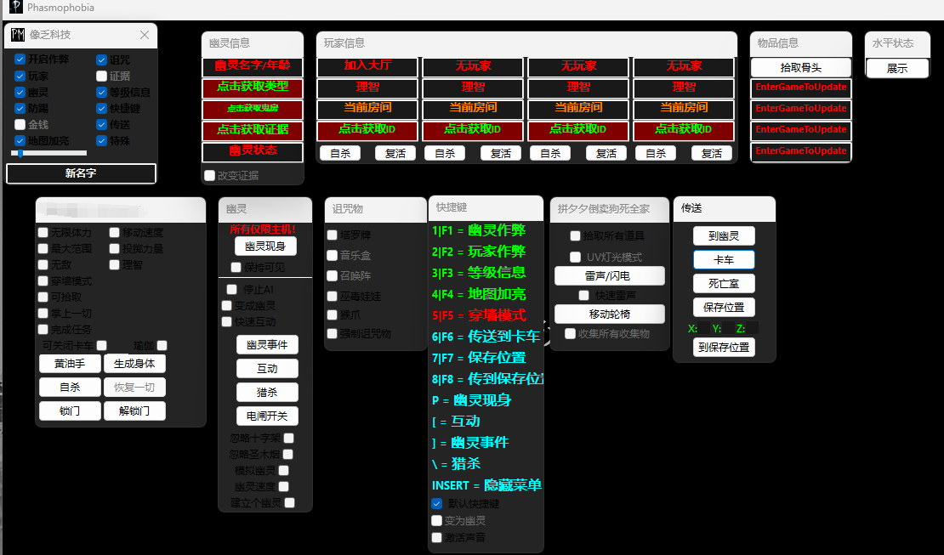Viewport: 944px width, 555px height.
Task: Click the 'INSERT = 隐藏菜单' hotkey text
Action: 486,485
